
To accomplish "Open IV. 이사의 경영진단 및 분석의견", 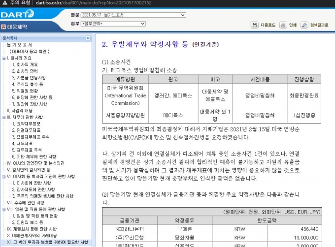I will 35,163.
